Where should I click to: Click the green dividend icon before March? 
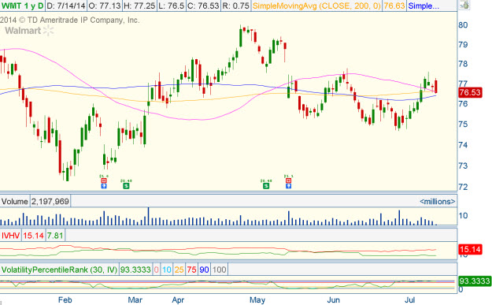click(x=126, y=186)
